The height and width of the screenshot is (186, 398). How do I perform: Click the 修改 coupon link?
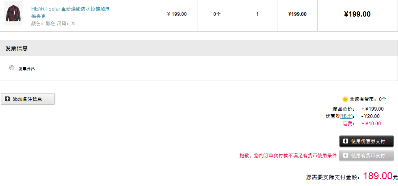point(346,116)
